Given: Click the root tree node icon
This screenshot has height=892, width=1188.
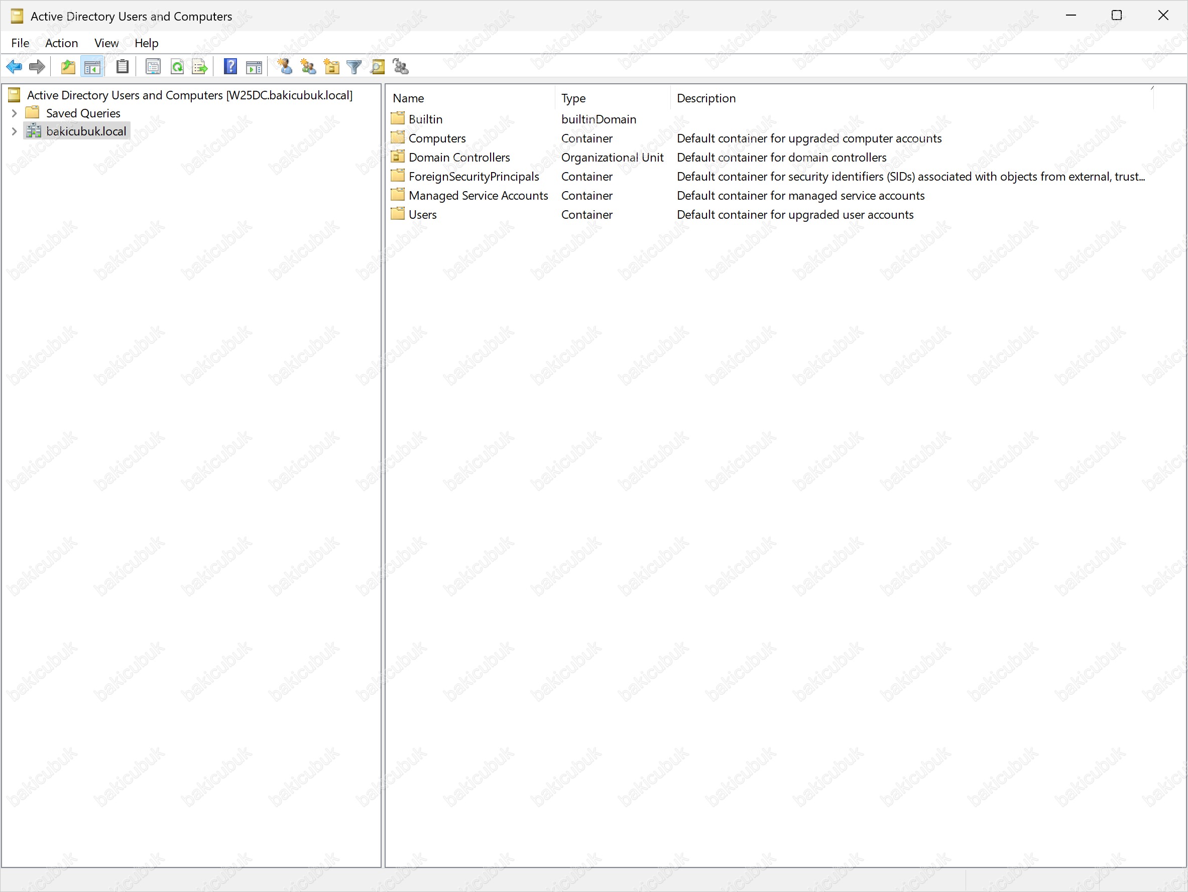Looking at the screenshot, I should click(15, 95).
